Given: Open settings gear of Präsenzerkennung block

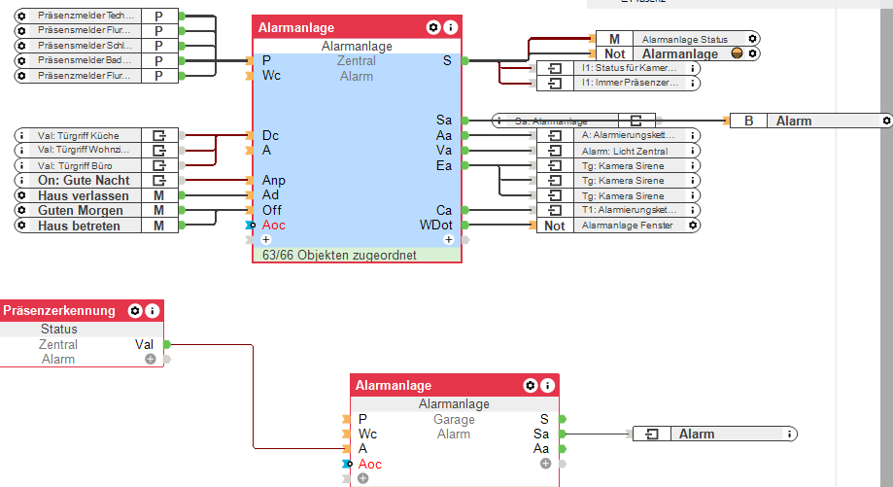Looking at the screenshot, I should click(135, 310).
